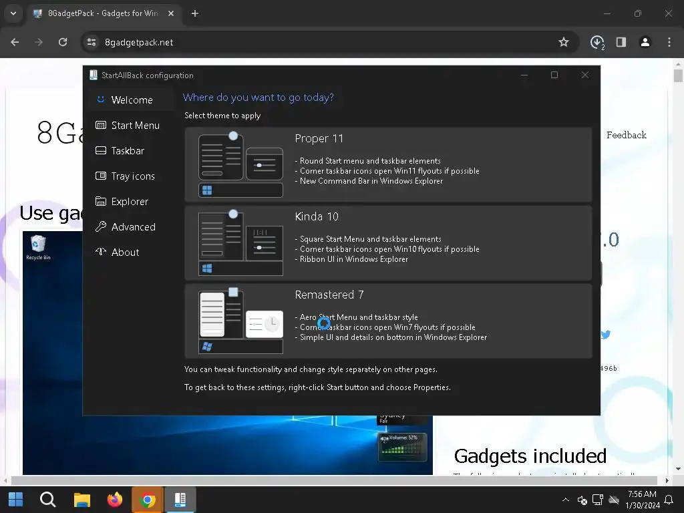Click Recycle Bin in the webpage screenshot
The height and width of the screenshot is (513, 684).
click(x=38, y=247)
